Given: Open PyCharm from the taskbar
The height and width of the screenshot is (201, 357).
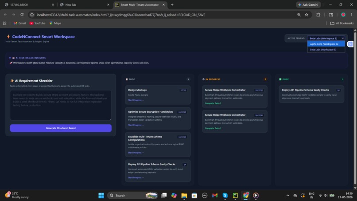Looking at the screenshot, I should [235, 196].
